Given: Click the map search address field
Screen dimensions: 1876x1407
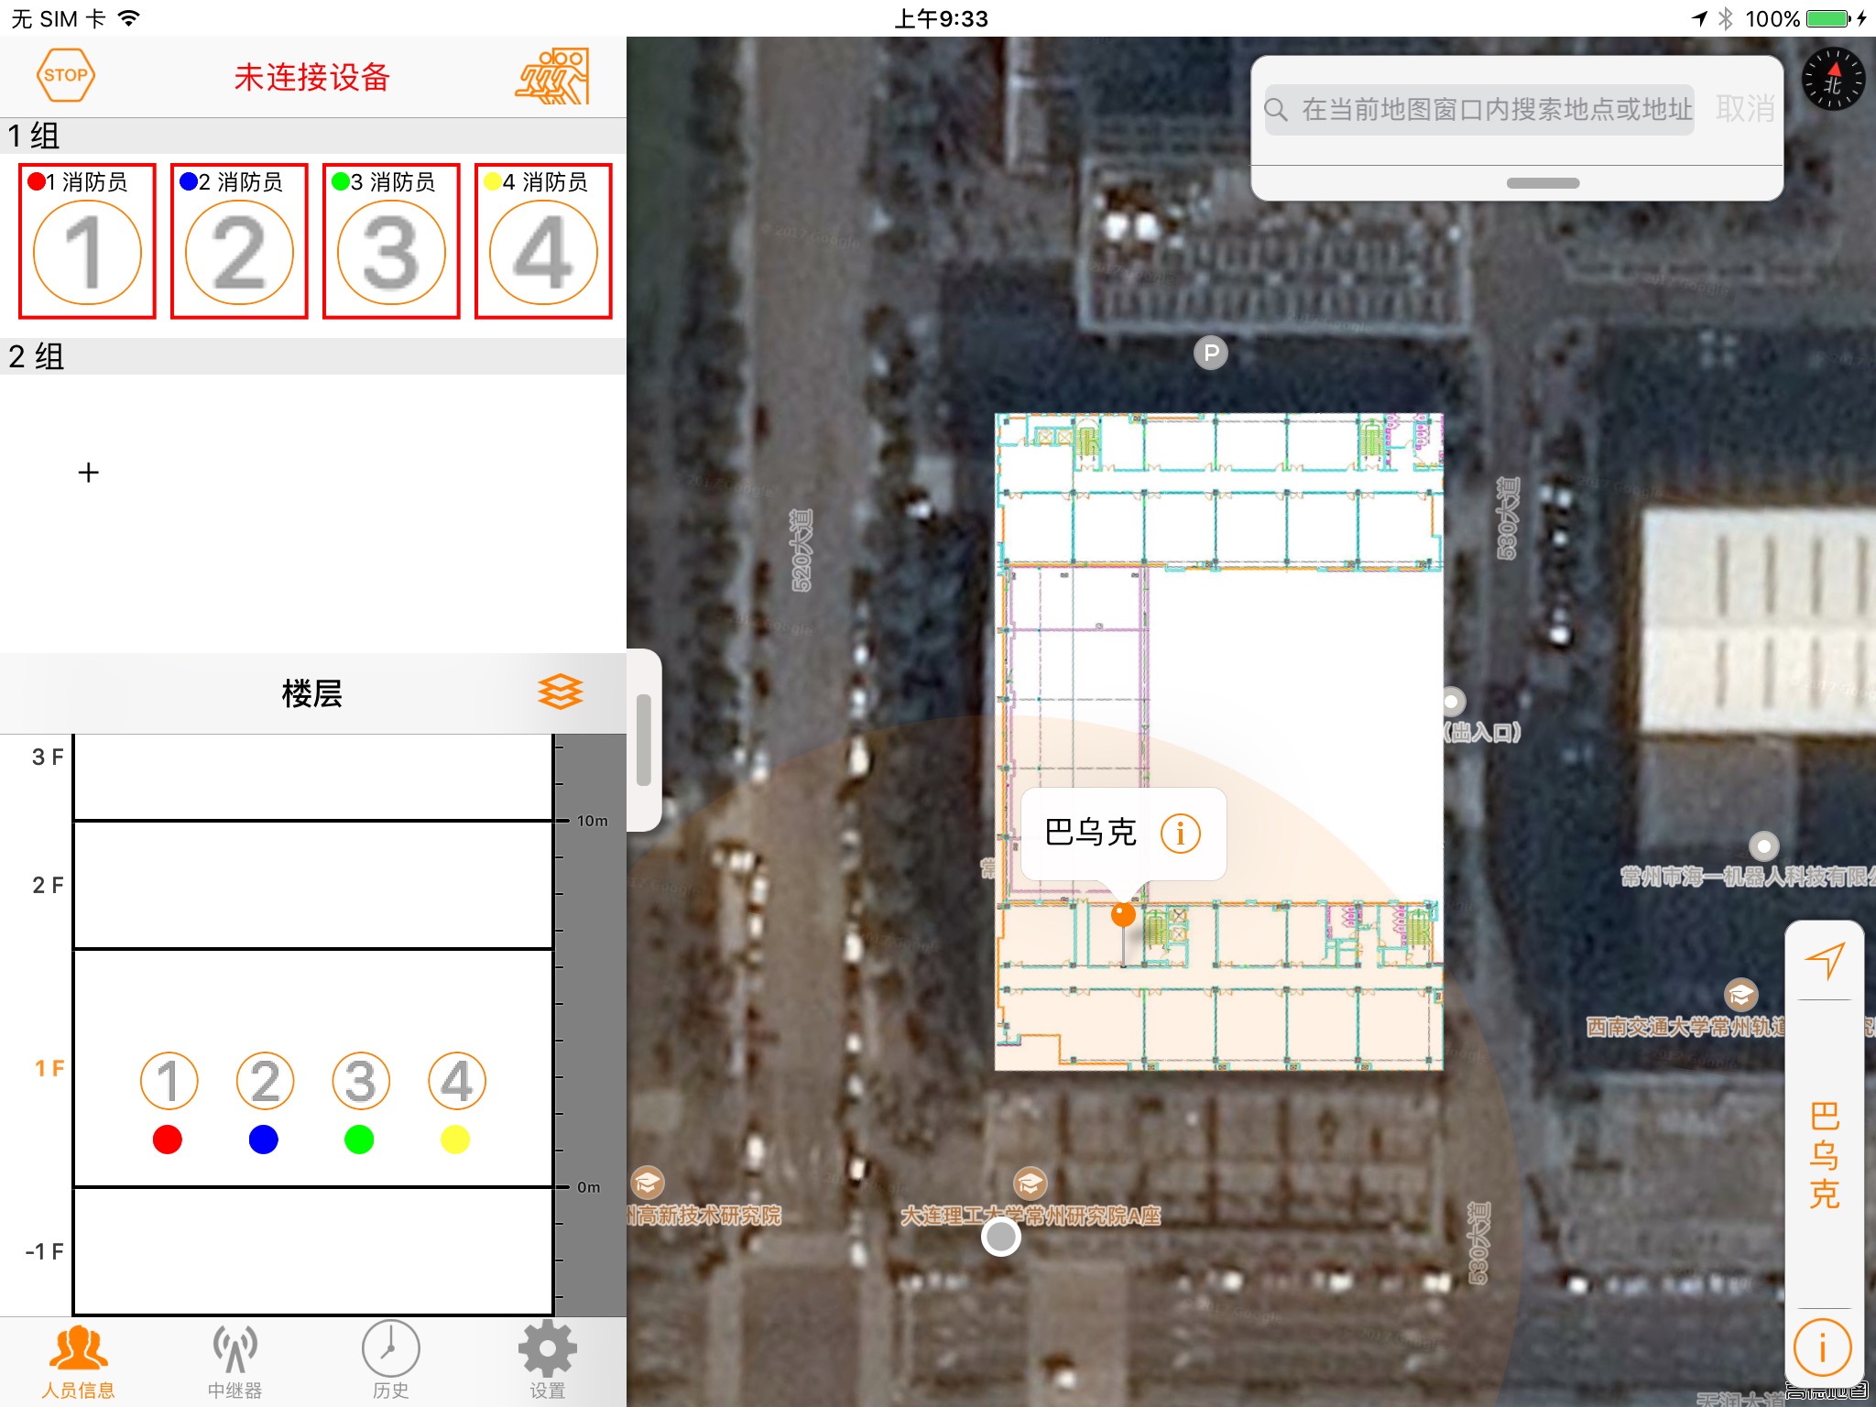Looking at the screenshot, I should tap(1478, 110).
